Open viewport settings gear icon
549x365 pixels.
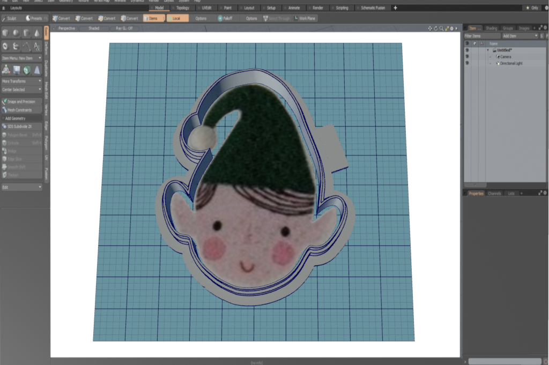pos(451,28)
